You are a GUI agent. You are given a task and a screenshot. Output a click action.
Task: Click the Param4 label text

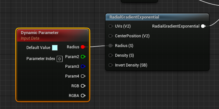pyautogui.click(x=72, y=76)
